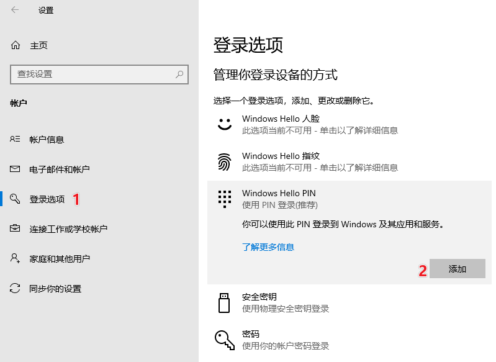496x362 pixels.
Task: Click the PIN keypad dots icon
Action: pyautogui.click(x=225, y=199)
